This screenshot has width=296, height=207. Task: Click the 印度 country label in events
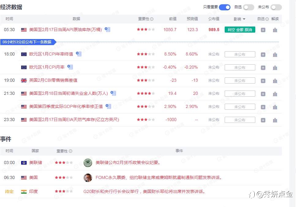click(33, 191)
